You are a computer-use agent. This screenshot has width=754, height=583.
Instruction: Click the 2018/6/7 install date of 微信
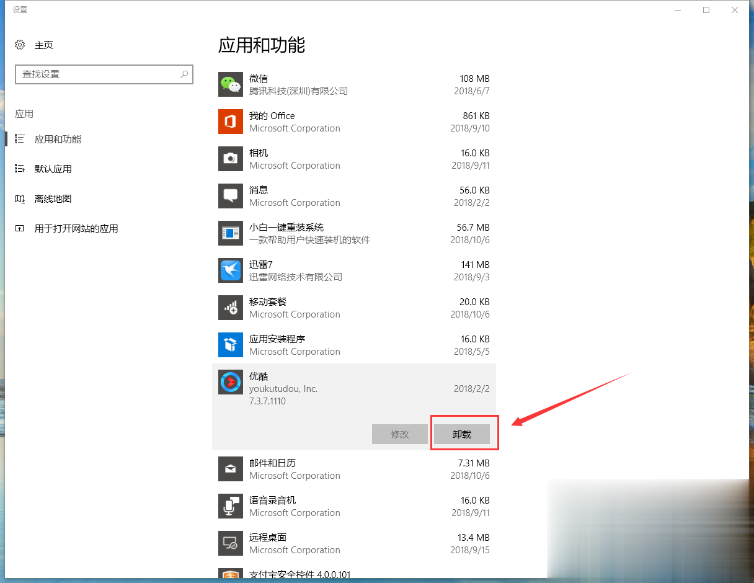[x=472, y=91]
